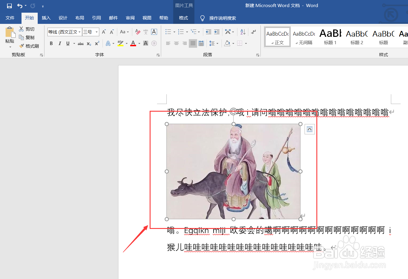The height and width of the screenshot is (279, 408).
Task: Apply yellow text highlight color
Action: click(x=120, y=43)
